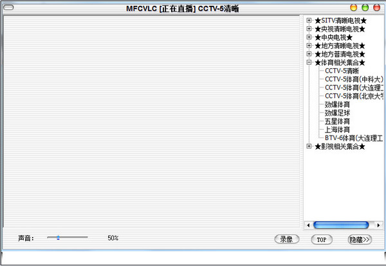Click the 录像 record button
Viewport: 386px width, 266px height.
pyautogui.click(x=287, y=239)
